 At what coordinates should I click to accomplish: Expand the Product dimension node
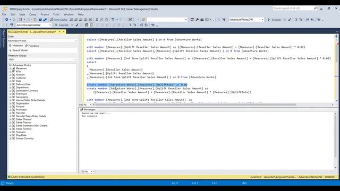(x=10, y=107)
